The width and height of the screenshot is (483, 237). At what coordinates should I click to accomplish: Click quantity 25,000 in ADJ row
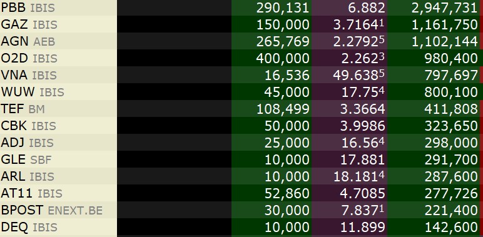click(x=287, y=143)
